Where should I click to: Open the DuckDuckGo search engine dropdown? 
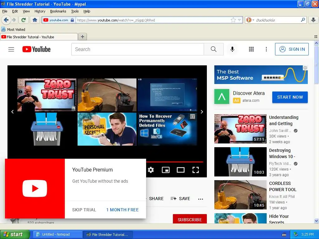[250, 20]
